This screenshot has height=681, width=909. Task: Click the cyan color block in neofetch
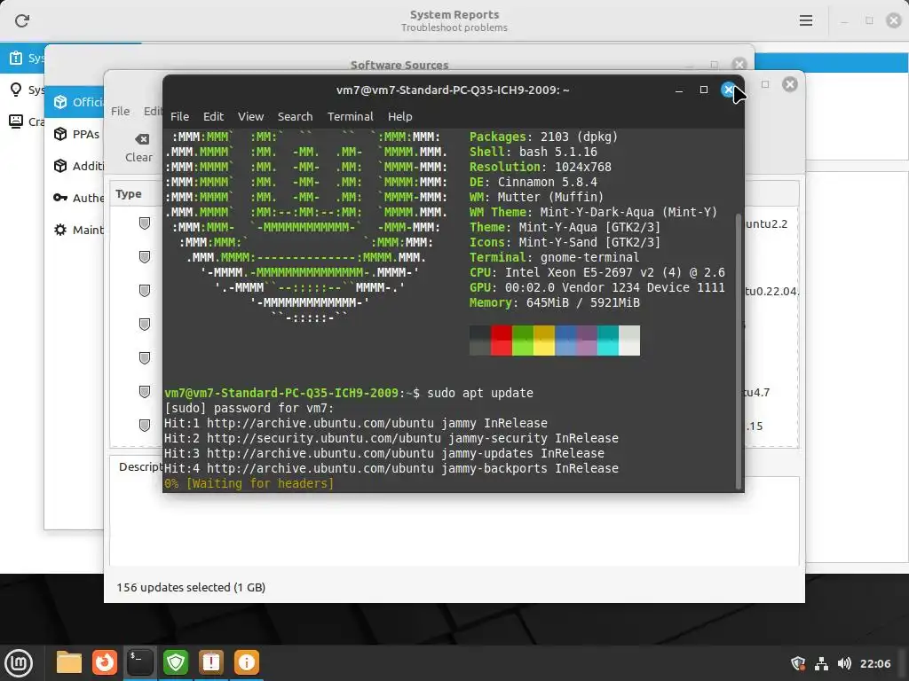click(607, 340)
